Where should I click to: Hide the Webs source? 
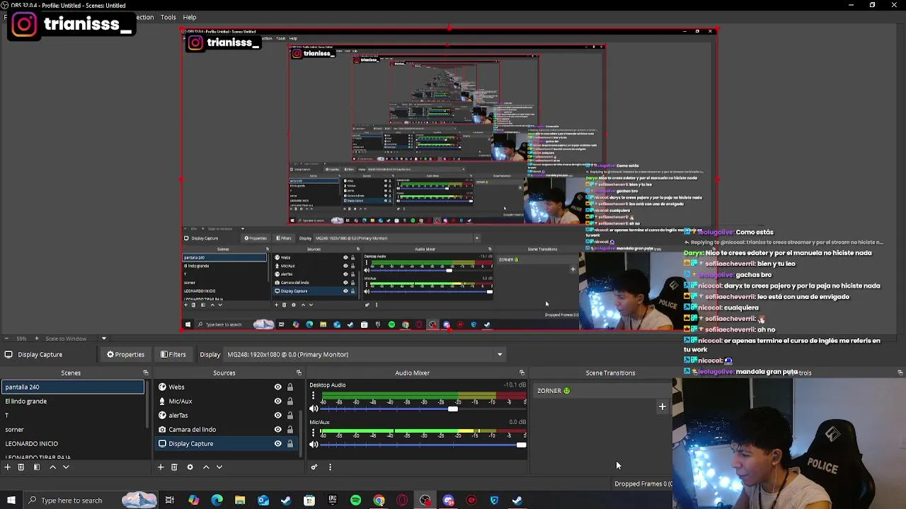(x=277, y=387)
